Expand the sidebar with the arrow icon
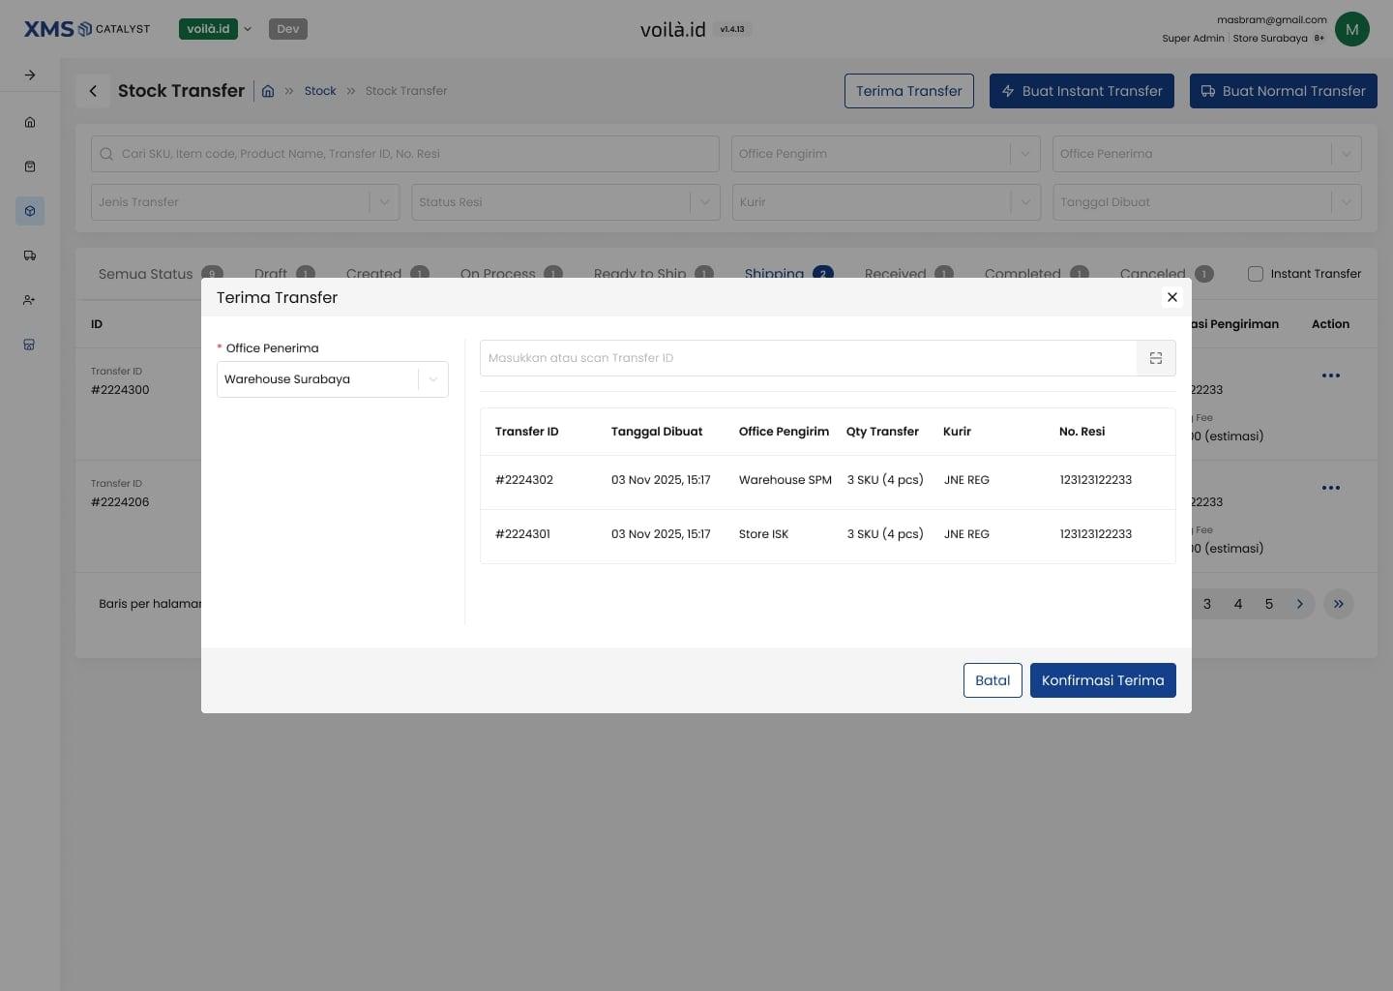Screen dimensions: 1393x991 30,75
